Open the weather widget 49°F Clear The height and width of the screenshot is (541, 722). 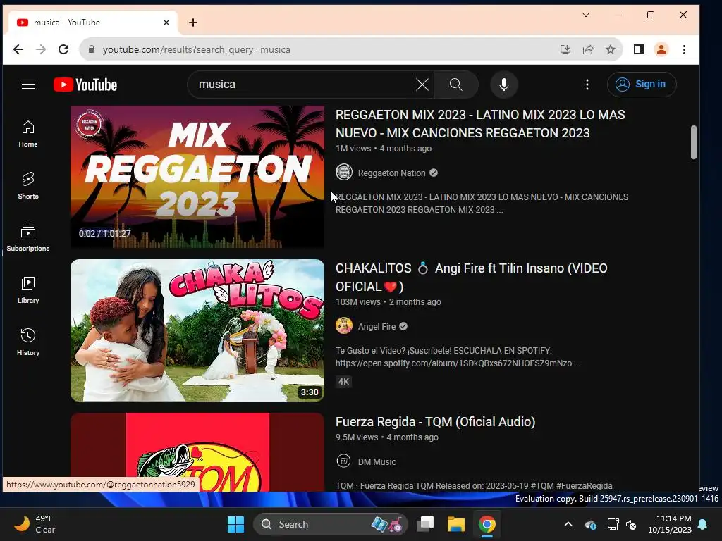(x=35, y=524)
